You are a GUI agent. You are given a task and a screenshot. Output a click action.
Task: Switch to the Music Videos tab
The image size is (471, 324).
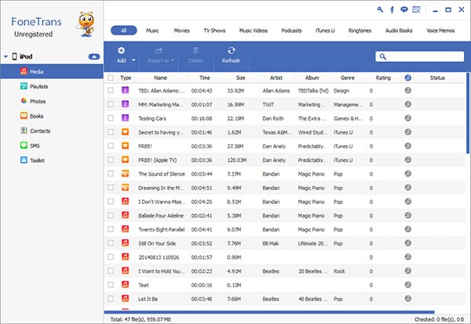pyautogui.click(x=254, y=31)
